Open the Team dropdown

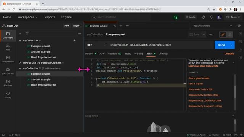pyautogui.click(x=233, y=17)
